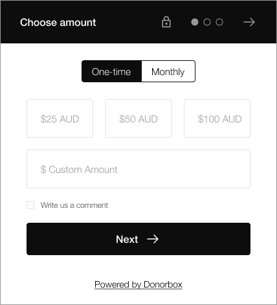Select the first filled step indicator dot
277x305 pixels.
click(x=195, y=22)
